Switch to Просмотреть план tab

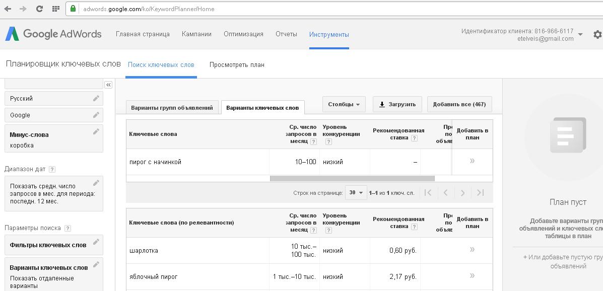[x=237, y=64]
